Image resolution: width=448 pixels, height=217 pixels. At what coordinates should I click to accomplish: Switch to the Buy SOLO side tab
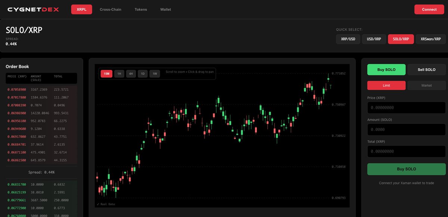pos(386,70)
